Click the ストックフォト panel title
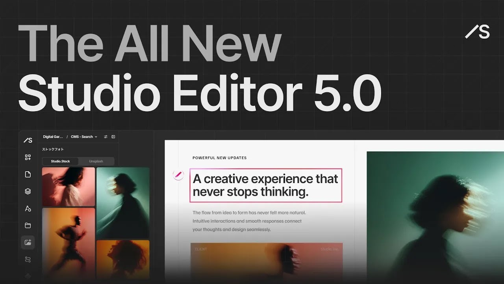Screen dimensions: 504x284 (x=53, y=149)
